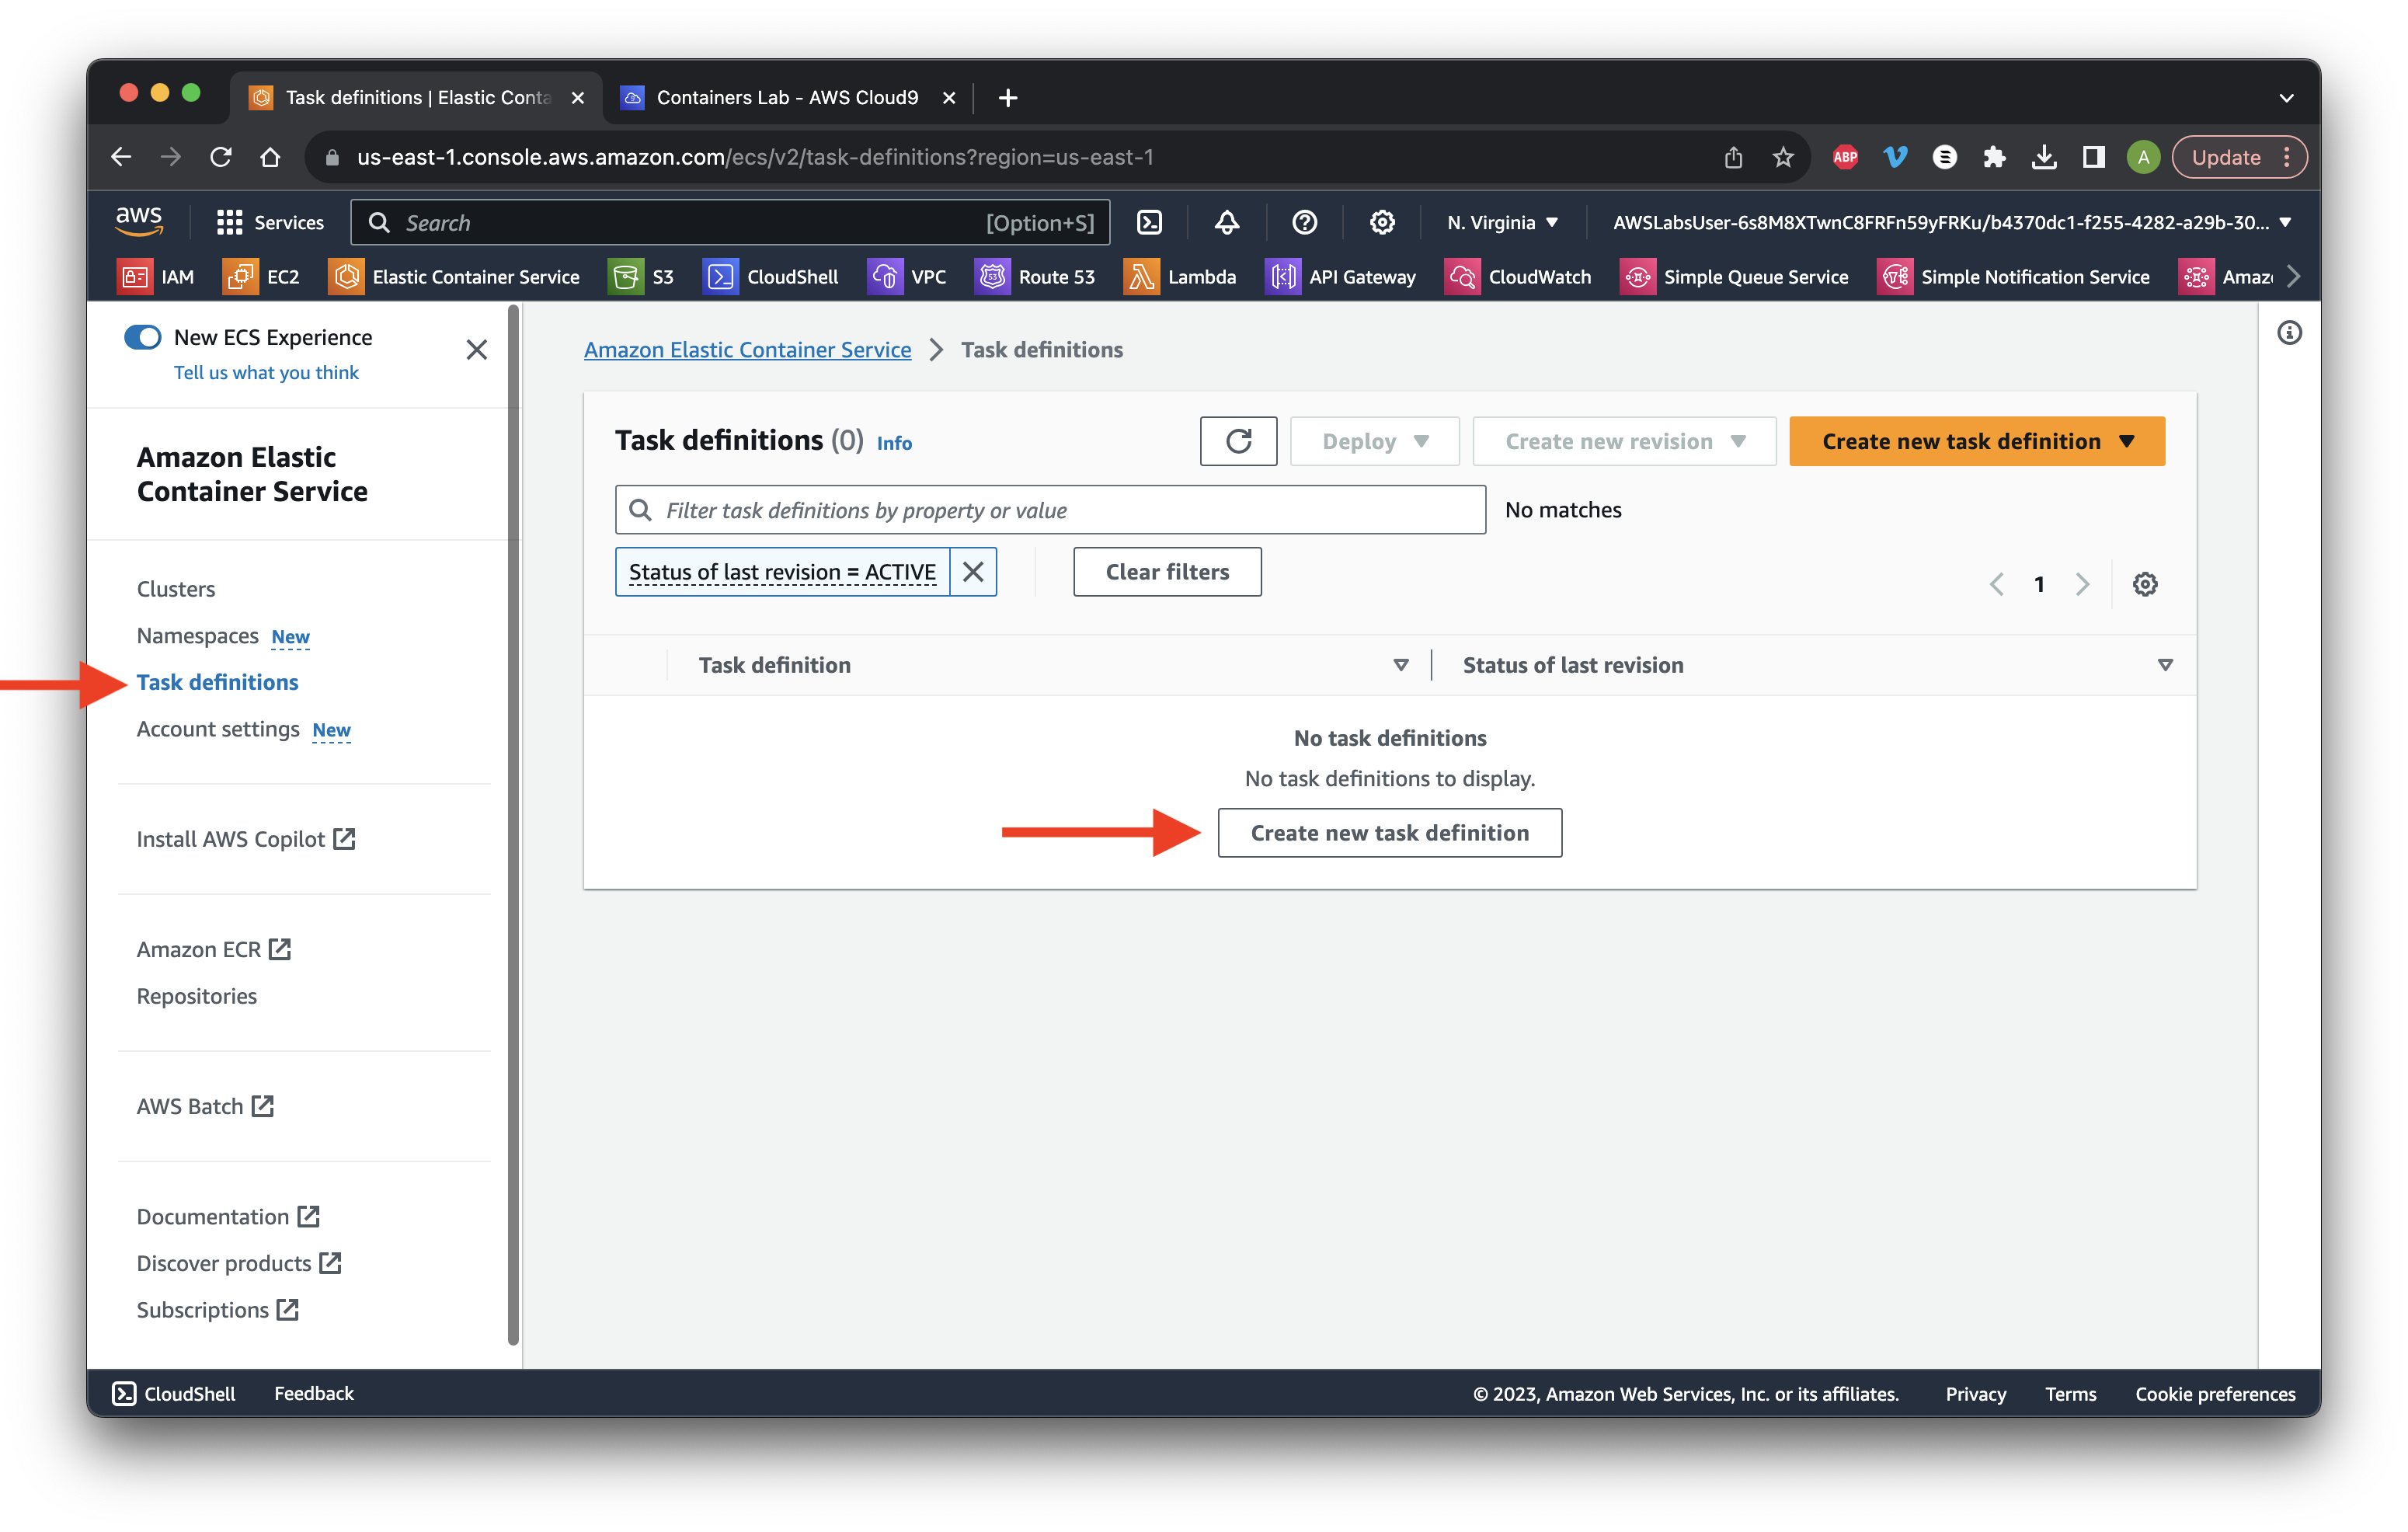Viewport: 2408px width, 1532px height.
Task: Bookmark this page with the star icon
Action: click(1782, 157)
